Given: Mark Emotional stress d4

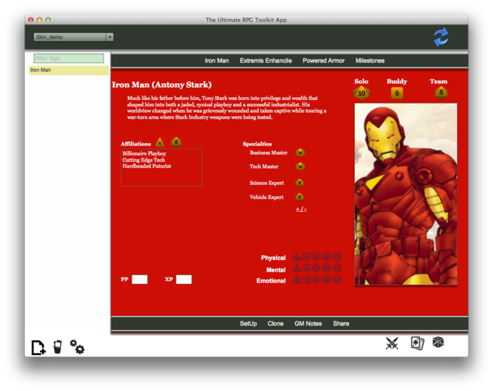Looking at the screenshot, I should click(x=297, y=279).
